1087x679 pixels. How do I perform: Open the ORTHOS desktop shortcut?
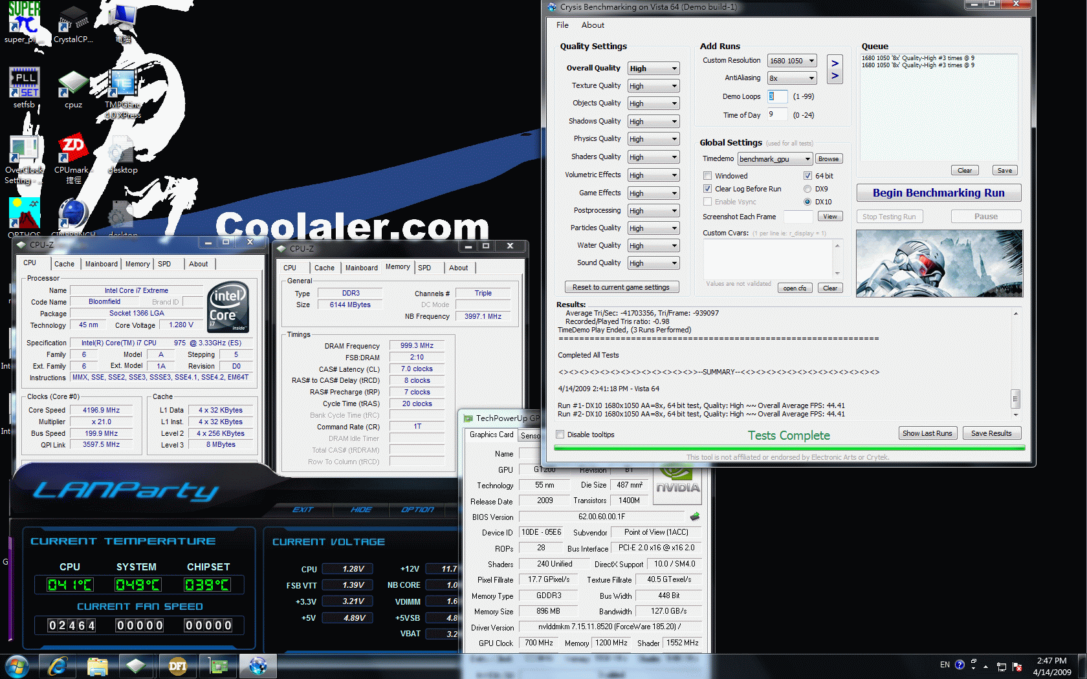click(24, 218)
